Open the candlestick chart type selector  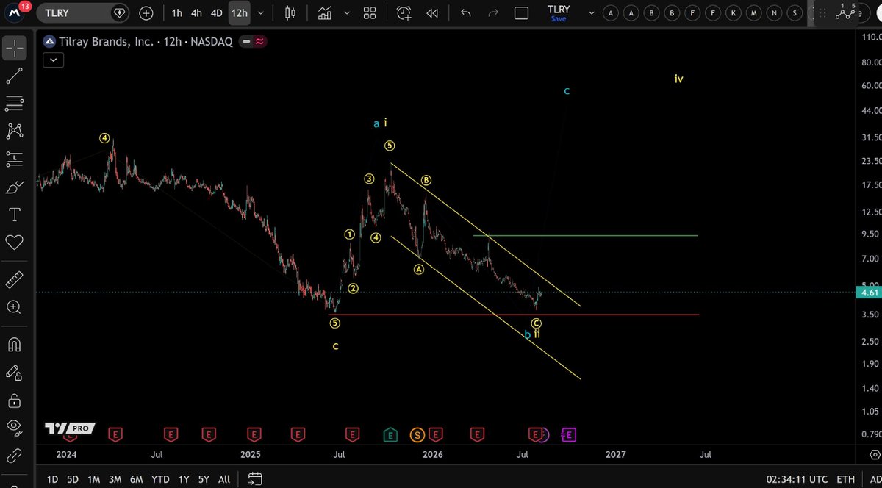pos(290,13)
